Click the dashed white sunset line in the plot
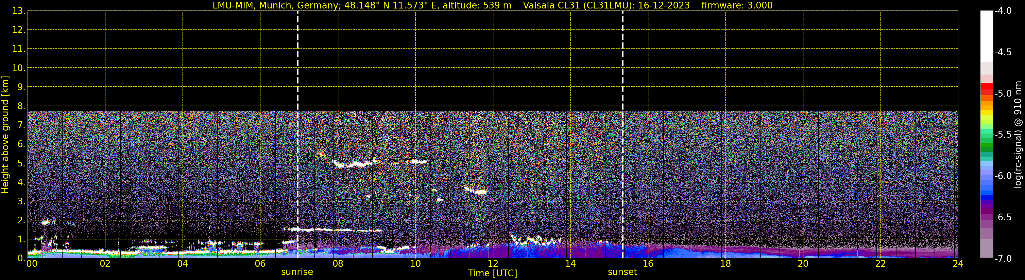 (622, 135)
